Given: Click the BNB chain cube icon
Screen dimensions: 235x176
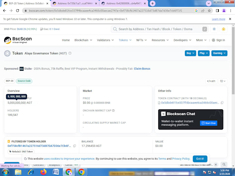Looking at the screenshot, I should [224, 29].
